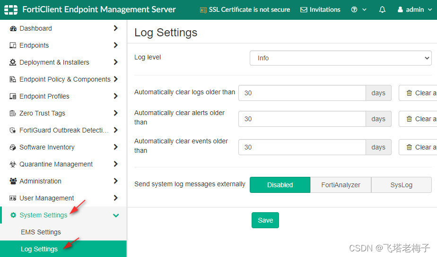Open the Dashboard menu item
The height and width of the screenshot is (257, 437).
point(63,28)
